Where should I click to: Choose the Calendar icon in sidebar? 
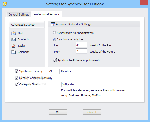(x=13, y=52)
